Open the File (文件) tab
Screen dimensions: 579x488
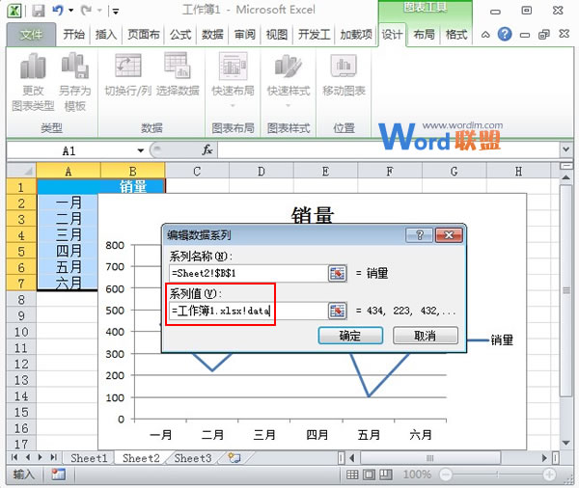coord(31,35)
